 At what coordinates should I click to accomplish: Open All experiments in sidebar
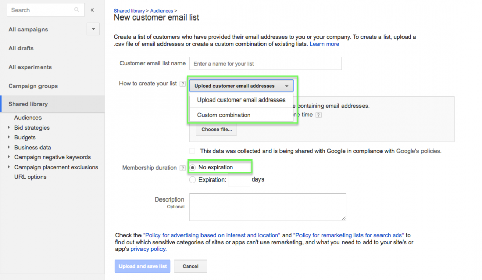[30, 67]
